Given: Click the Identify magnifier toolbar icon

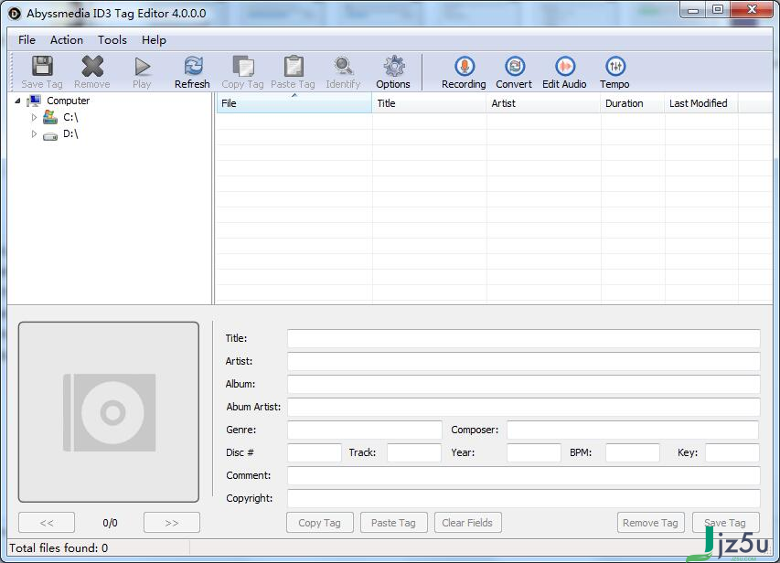Looking at the screenshot, I should tap(343, 66).
